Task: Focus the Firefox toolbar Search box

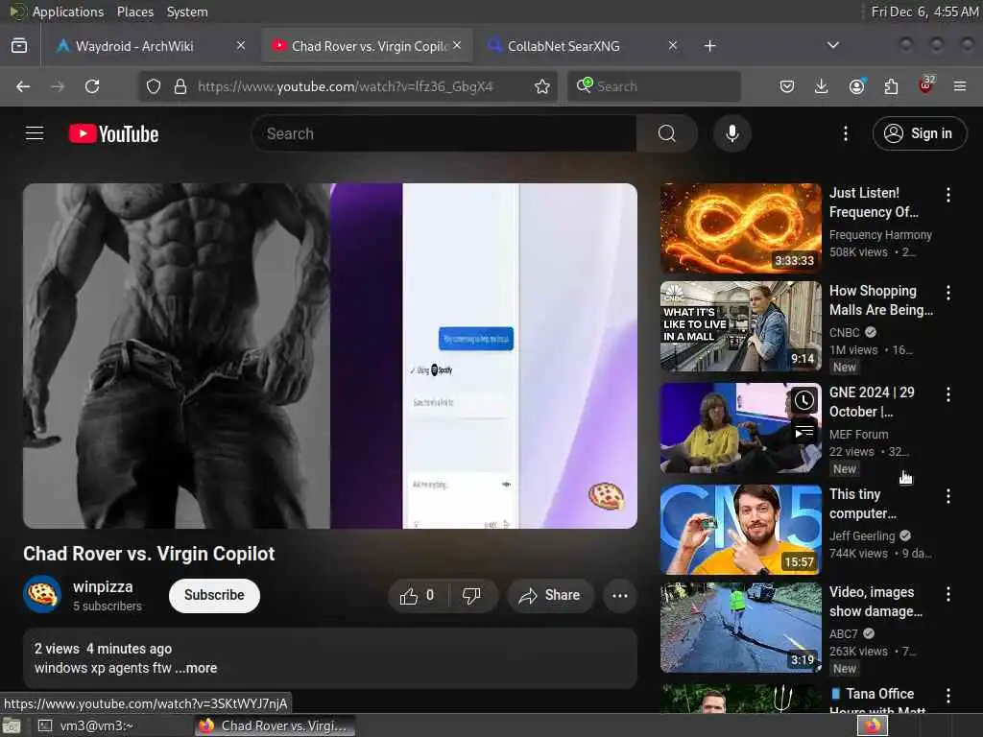Action: (654, 86)
